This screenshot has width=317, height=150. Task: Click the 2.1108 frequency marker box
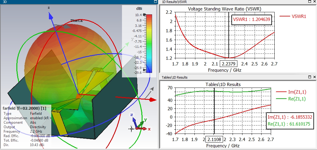(214, 140)
